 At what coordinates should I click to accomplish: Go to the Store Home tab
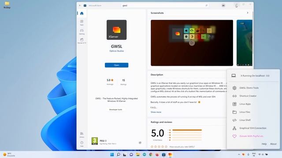click(x=82, y=13)
